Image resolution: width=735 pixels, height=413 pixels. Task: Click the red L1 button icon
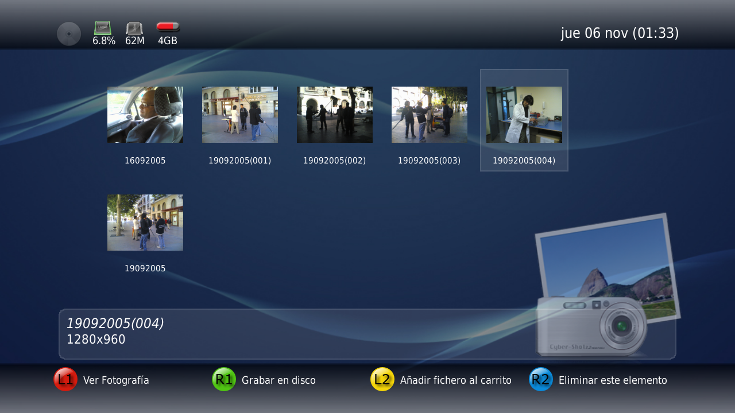[x=65, y=379]
